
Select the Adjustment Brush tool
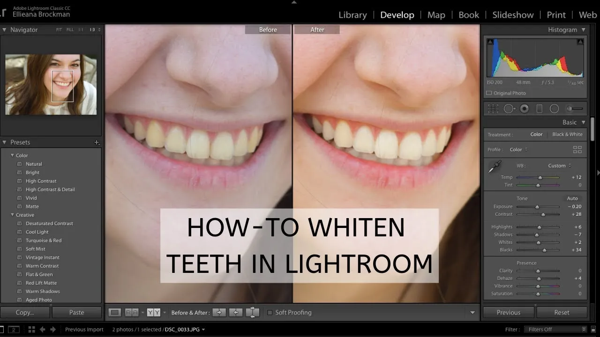575,109
